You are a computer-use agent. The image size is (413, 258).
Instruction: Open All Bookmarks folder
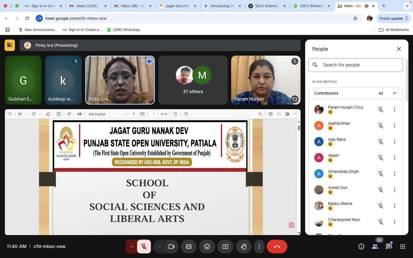tap(394, 30)
